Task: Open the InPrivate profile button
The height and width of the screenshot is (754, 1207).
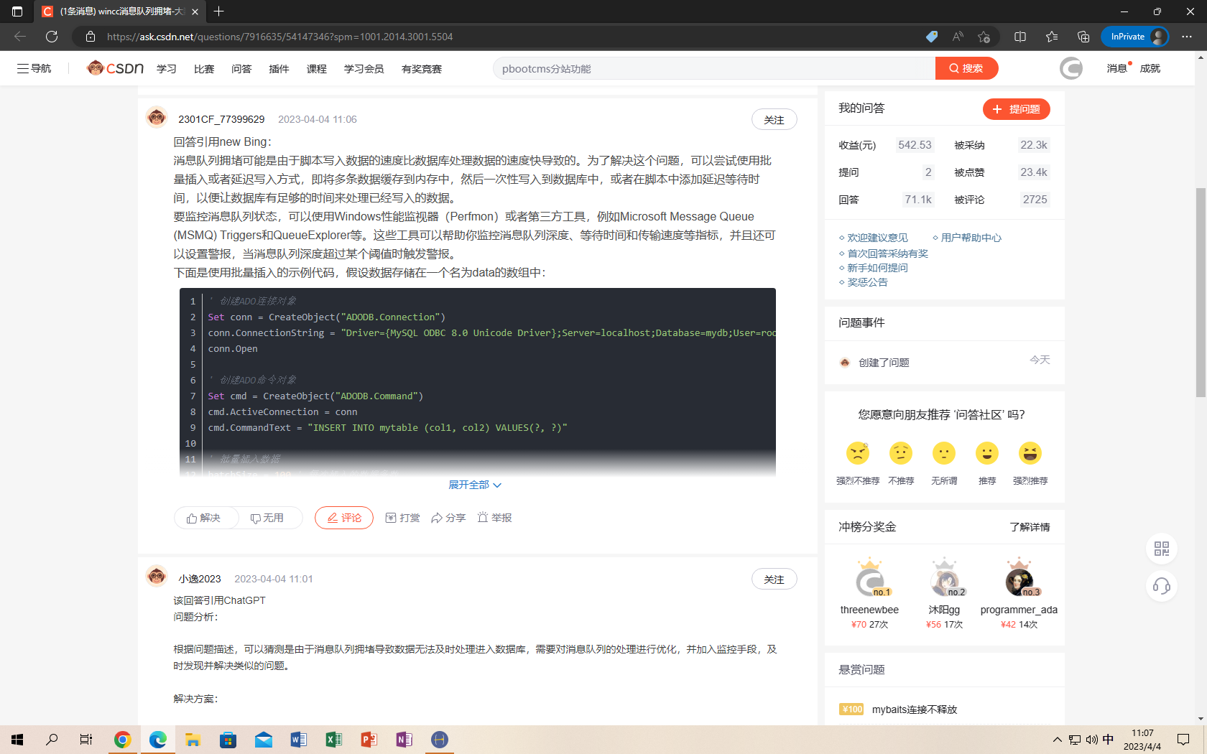Action: [1135, 37]
